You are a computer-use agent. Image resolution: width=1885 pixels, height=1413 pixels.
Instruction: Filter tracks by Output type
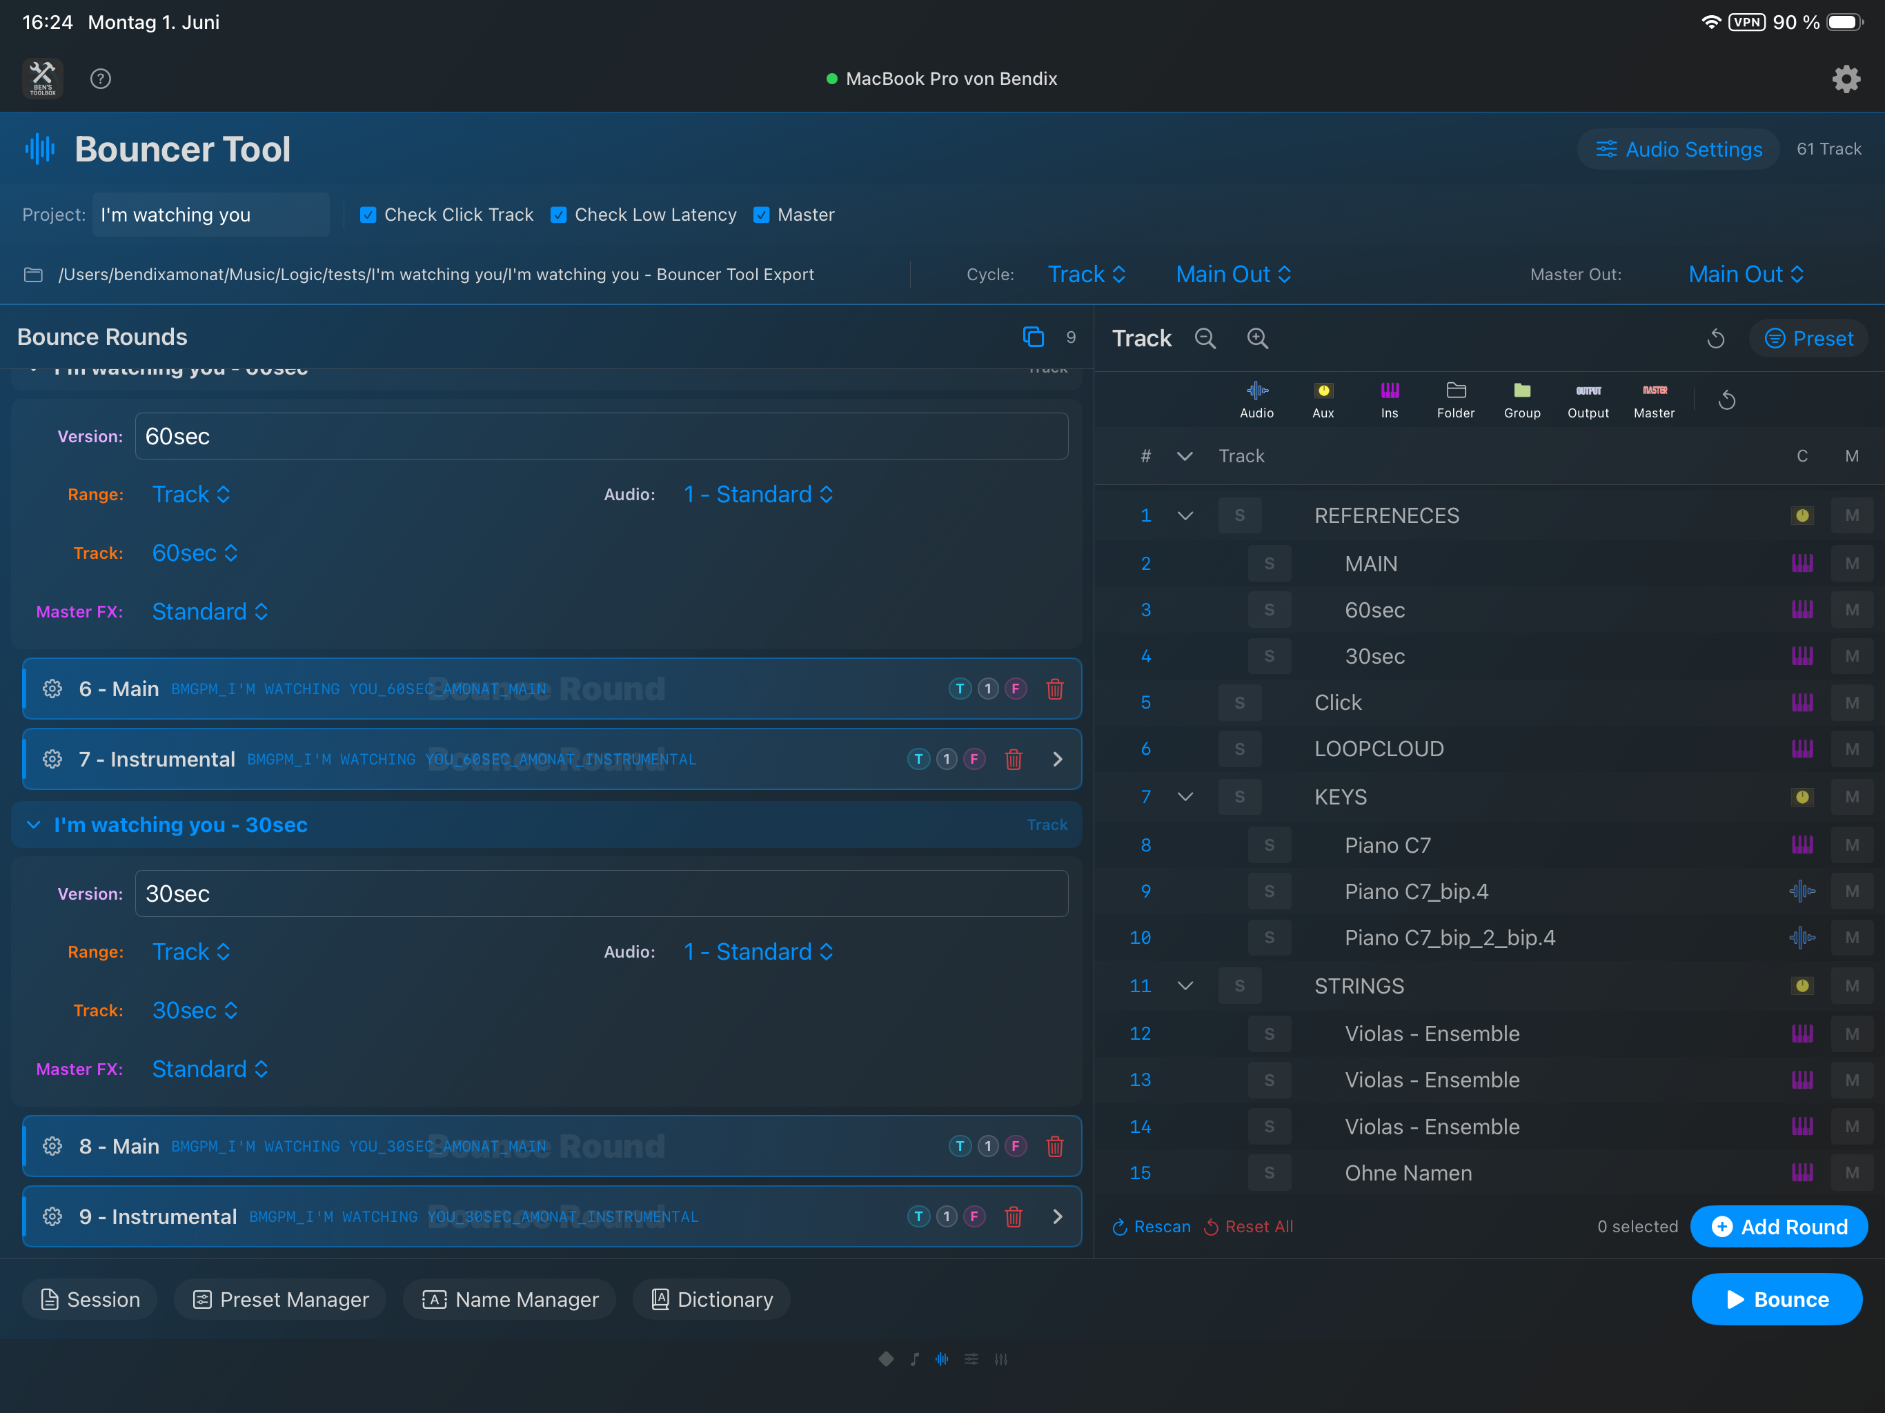coord(1588,399)
